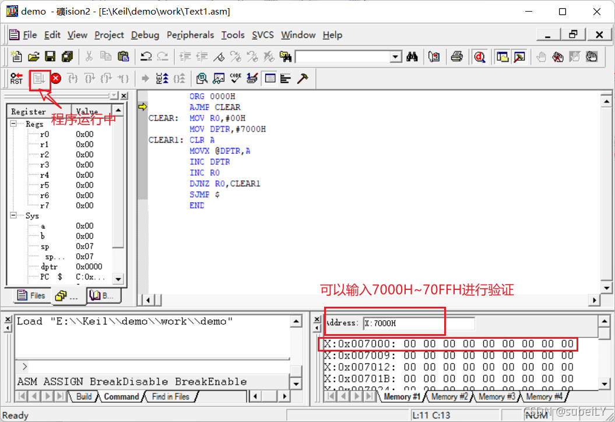Click the binoculars Find icon
The height and width of the screenshot is (422, 615).
click(x=412, y=57)
